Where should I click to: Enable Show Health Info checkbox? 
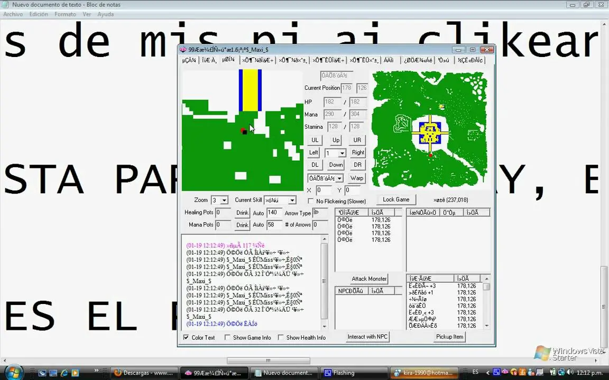pos(280,337)
